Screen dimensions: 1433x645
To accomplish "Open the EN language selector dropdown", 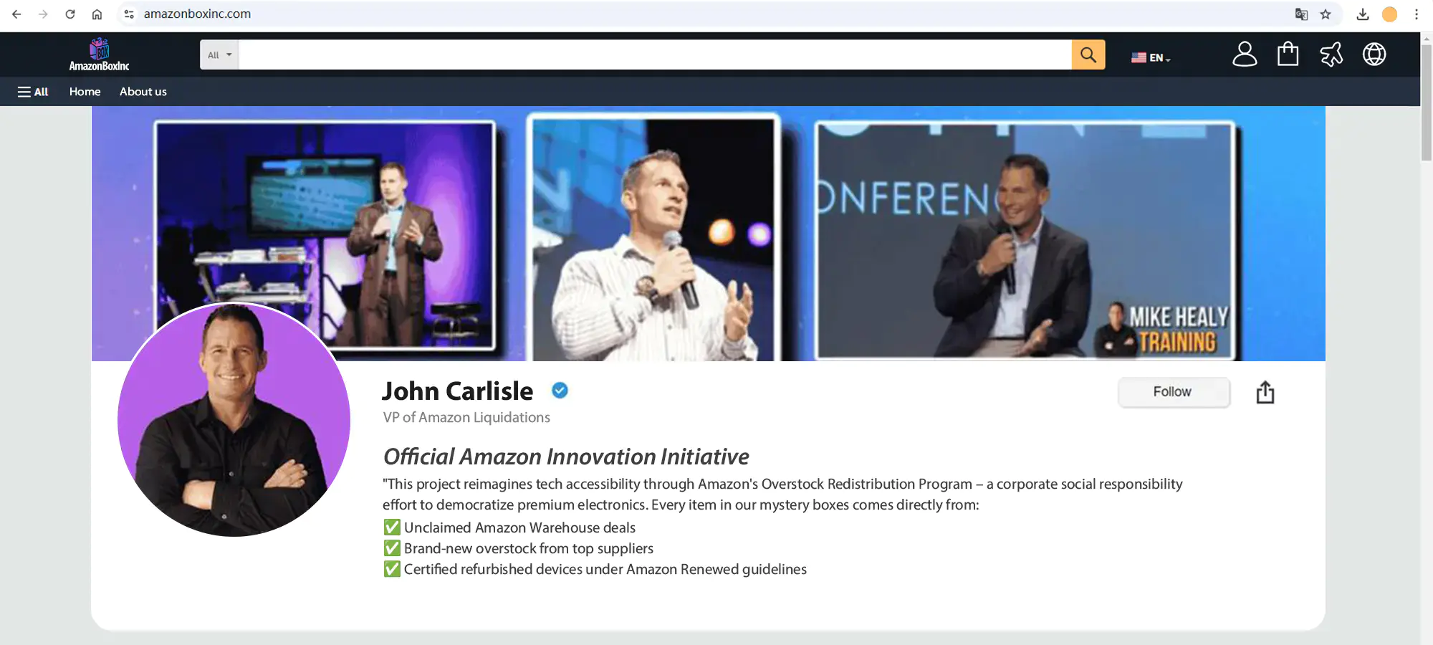I will click(1151, 58).
